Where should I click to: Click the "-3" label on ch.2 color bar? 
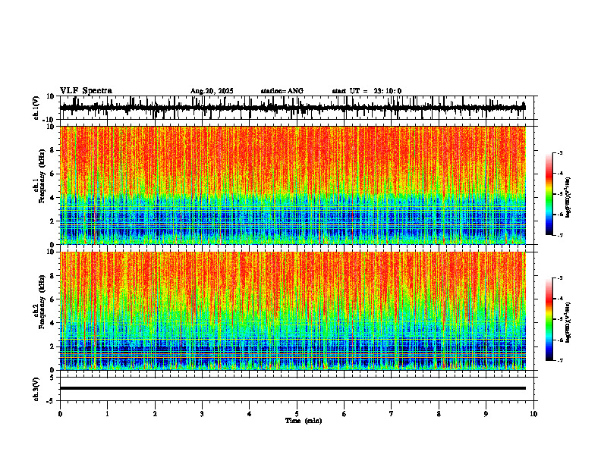pos(560,278)
